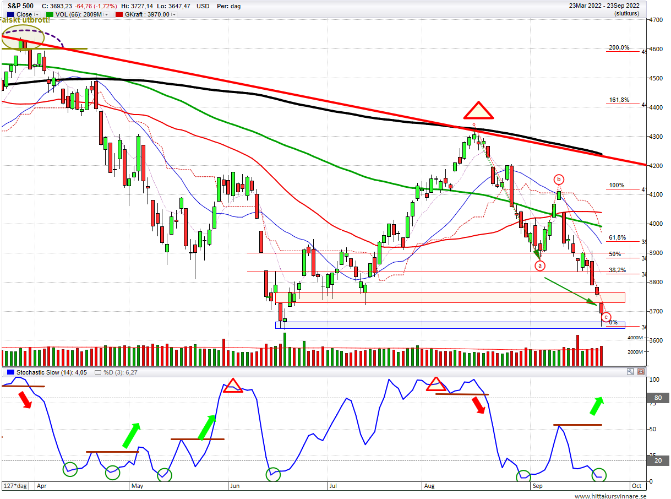Click the 'Apr' month on the time axis
671x499 pixels.
click(x=42, y=486)
